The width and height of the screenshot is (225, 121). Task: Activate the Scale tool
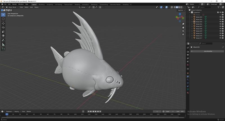3,32
